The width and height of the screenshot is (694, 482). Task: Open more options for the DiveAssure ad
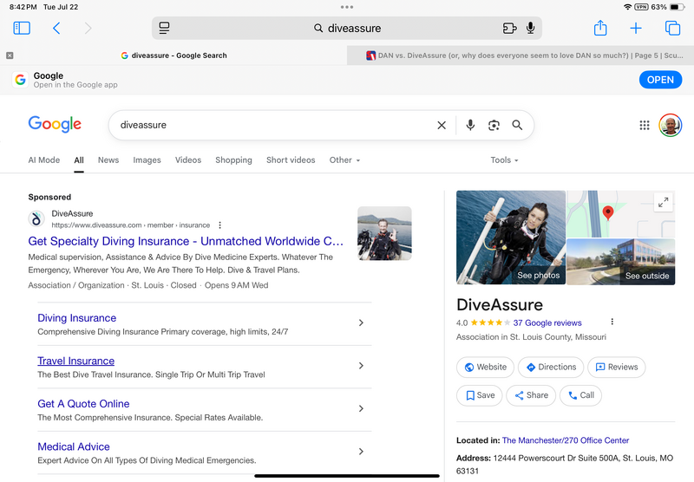tap(220, 225)
